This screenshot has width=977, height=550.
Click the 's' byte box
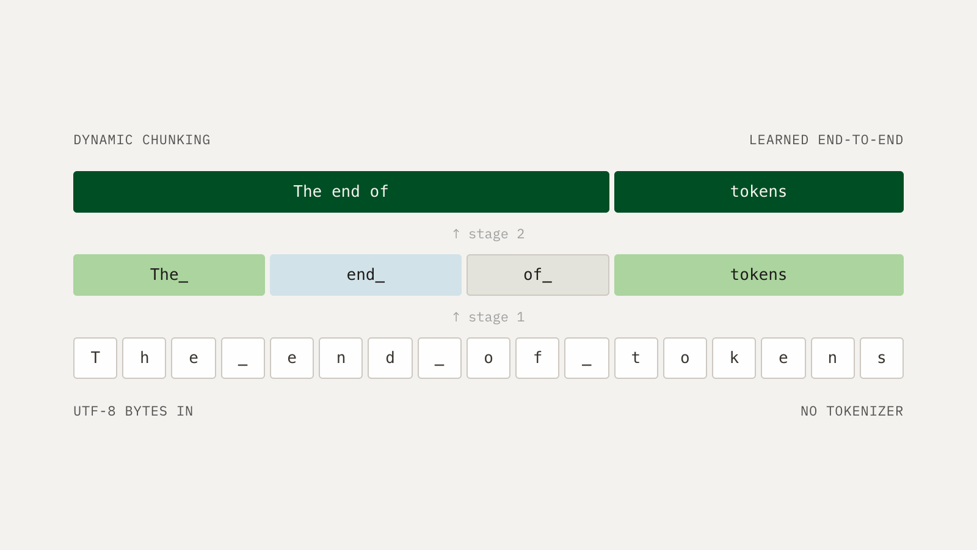tap(882, 358)
